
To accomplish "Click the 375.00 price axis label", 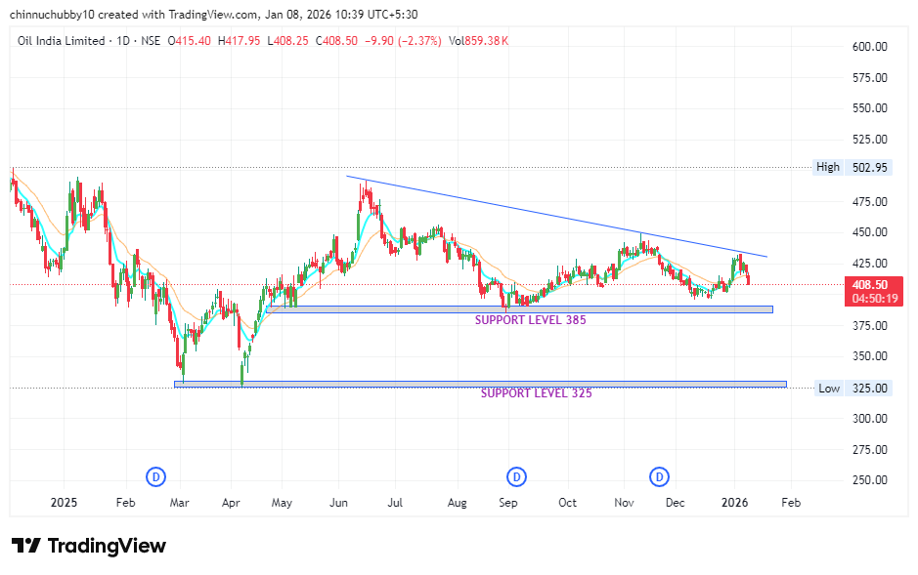I will coord(870,325).
